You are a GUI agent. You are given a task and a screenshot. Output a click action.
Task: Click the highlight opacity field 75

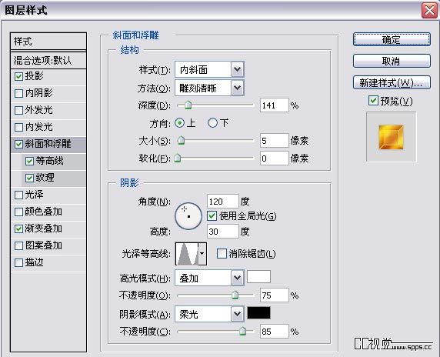pos(274,295)
